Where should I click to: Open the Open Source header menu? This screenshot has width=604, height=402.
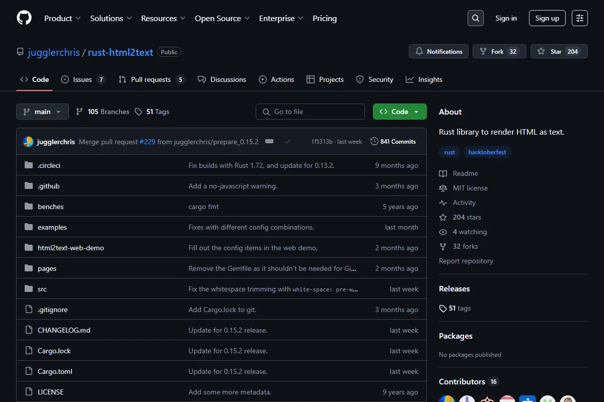click(x=222, y=18)
